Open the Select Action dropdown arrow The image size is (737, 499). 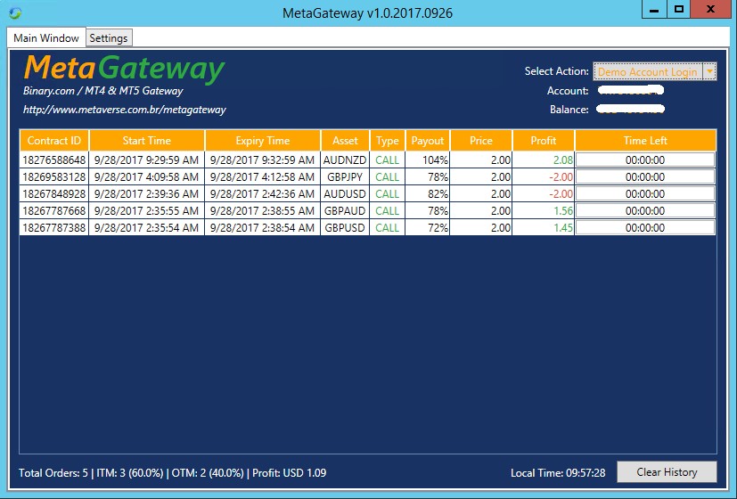tap(709, 71)
